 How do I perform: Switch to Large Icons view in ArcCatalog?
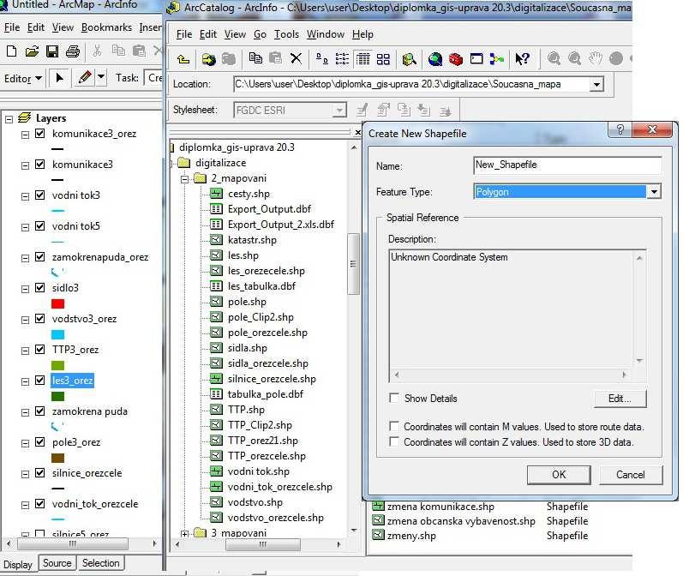[x=322, y=58]
